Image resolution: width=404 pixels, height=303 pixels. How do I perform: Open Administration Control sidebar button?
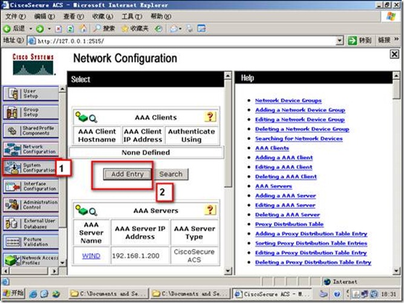[x=31, y=205]
